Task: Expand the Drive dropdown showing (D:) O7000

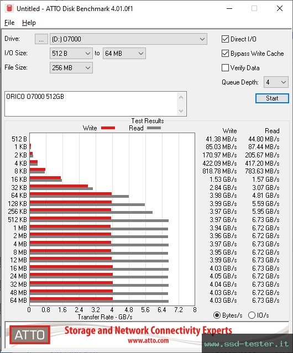Action: [128, 39]
